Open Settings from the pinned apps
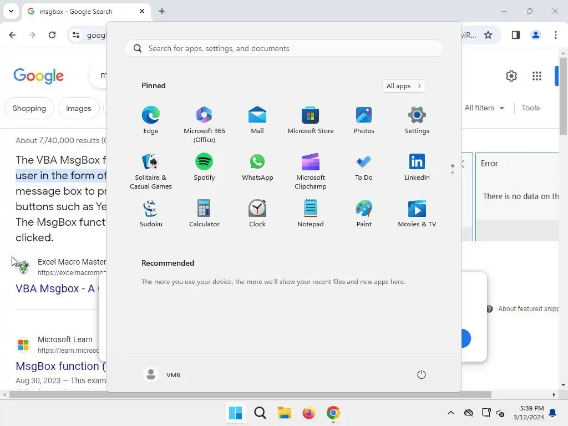 pyautogui.click(x=417, y=120)
